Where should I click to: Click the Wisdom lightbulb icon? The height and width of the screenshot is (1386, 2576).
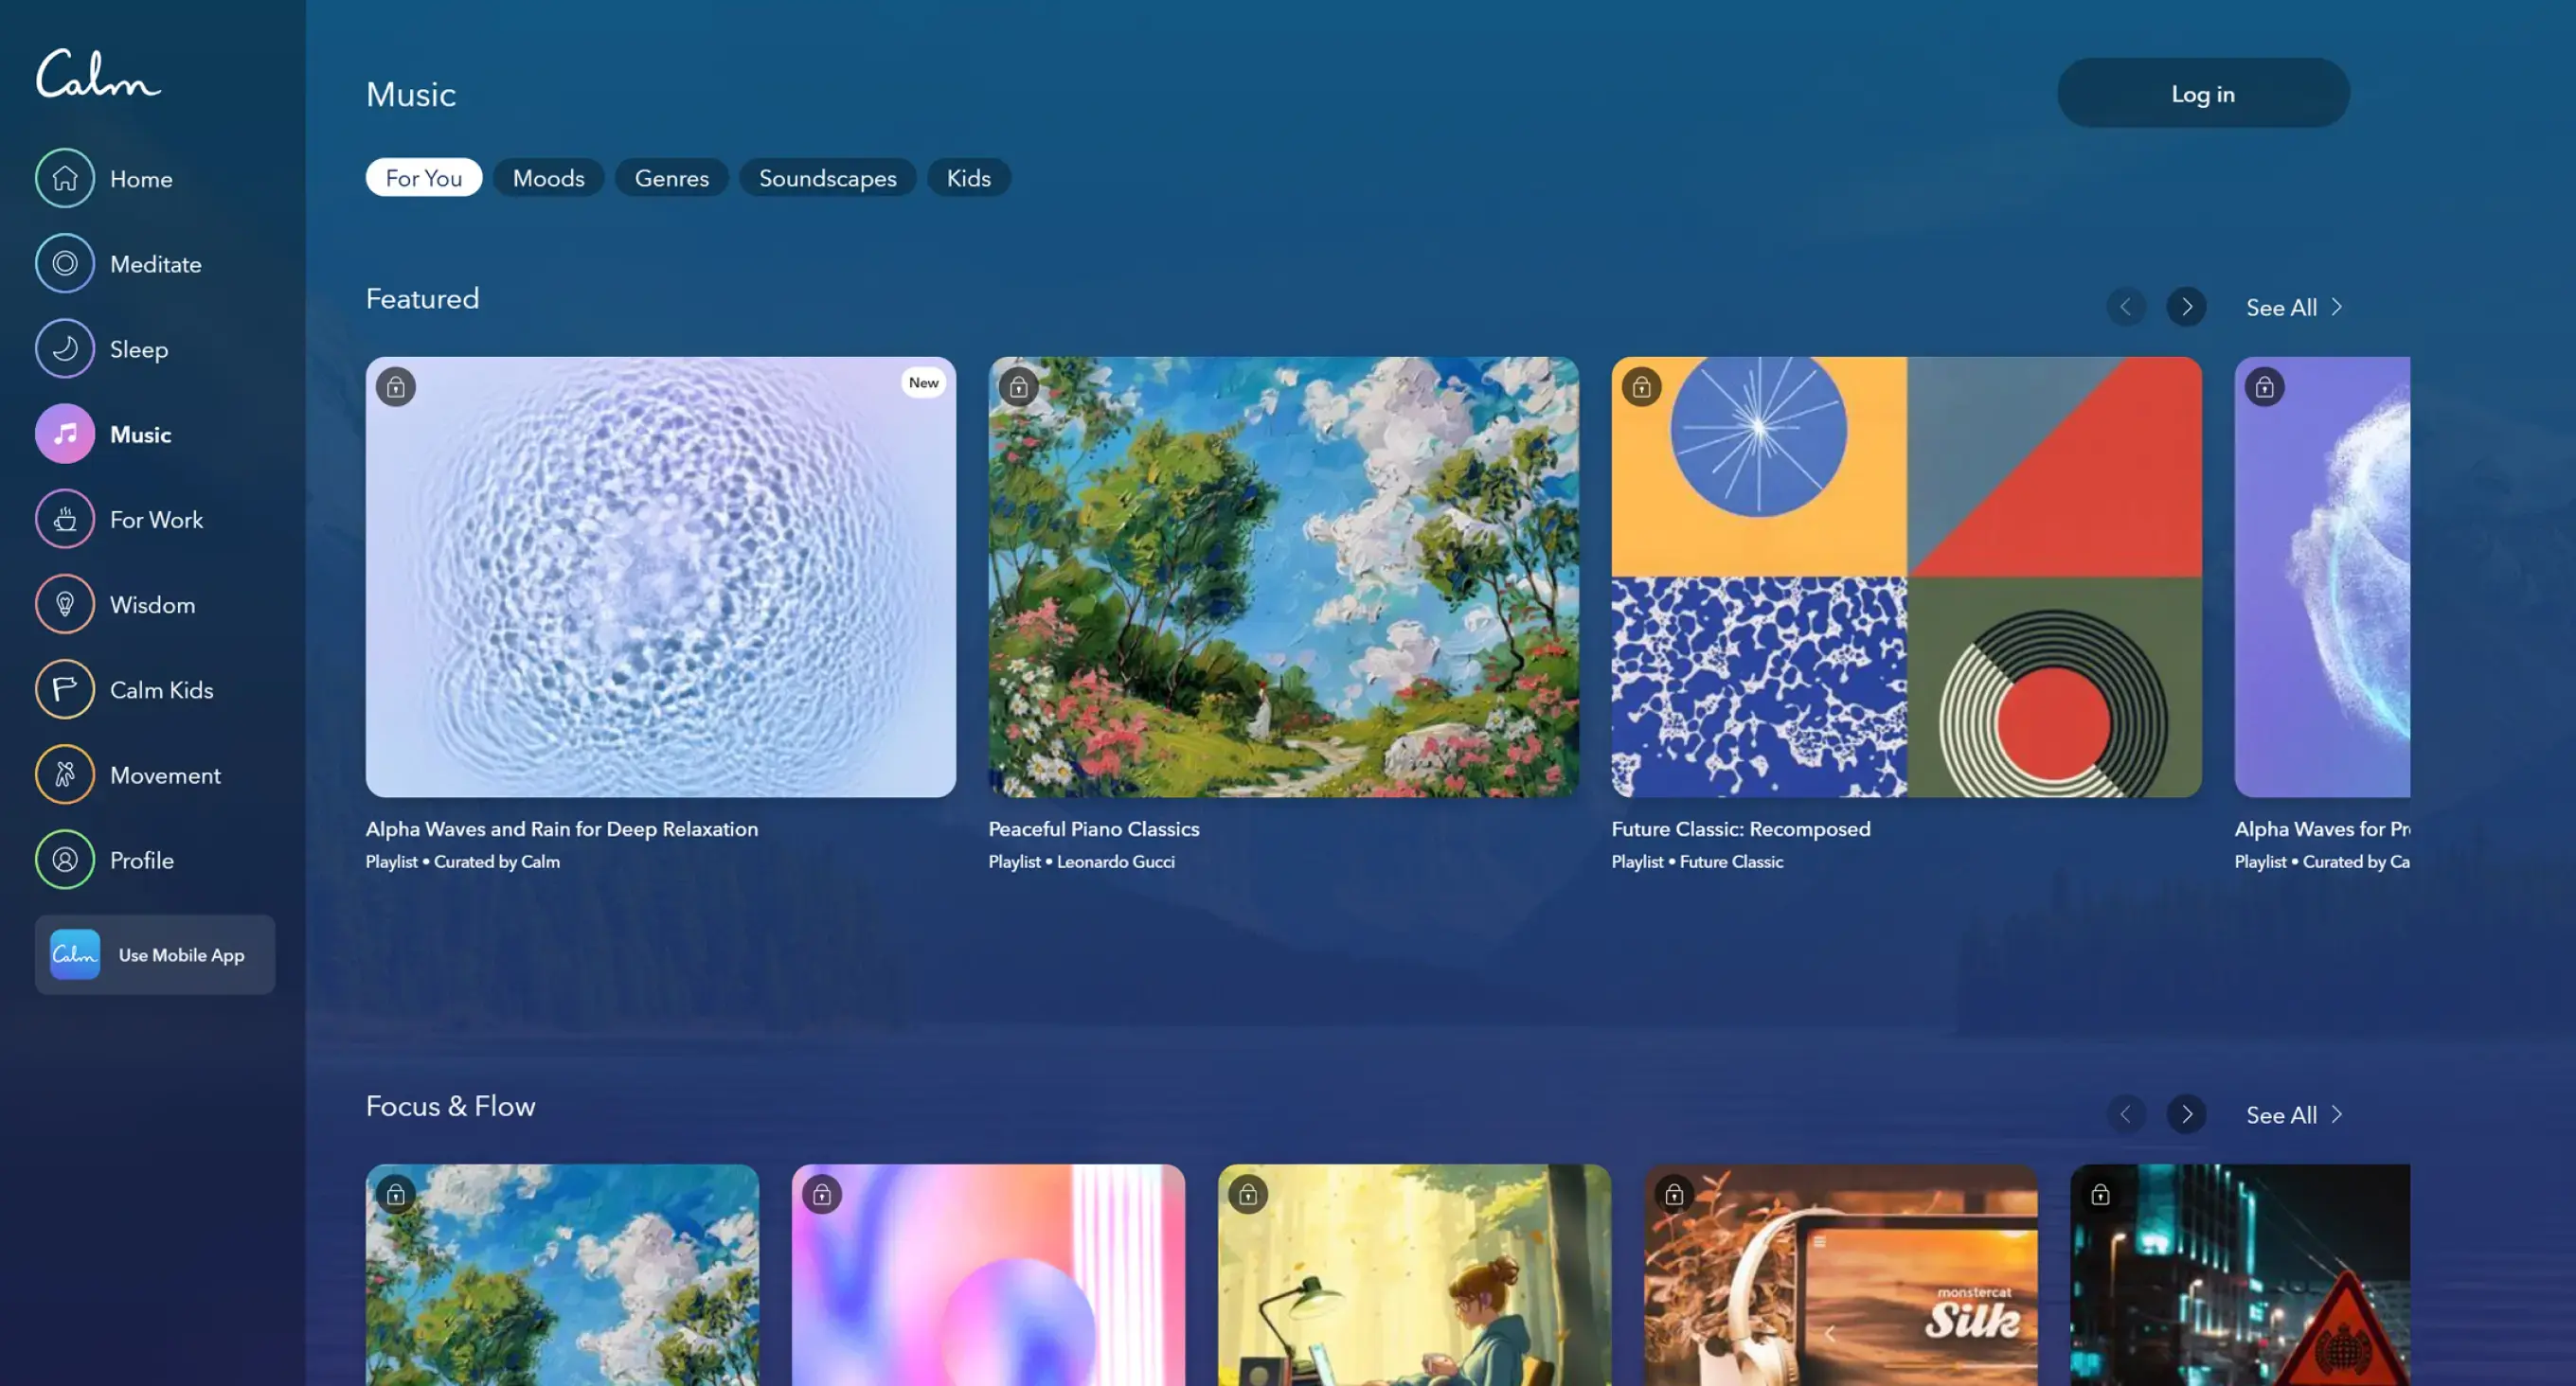65,604
